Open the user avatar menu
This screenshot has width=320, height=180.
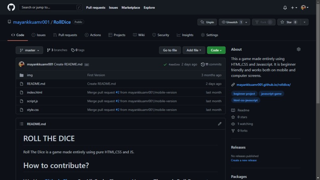pyautogui.click(x=305, y=8)
